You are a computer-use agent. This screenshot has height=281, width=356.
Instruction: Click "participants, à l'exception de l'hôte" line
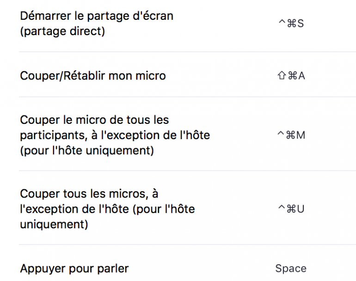click(x=115, y=135)
